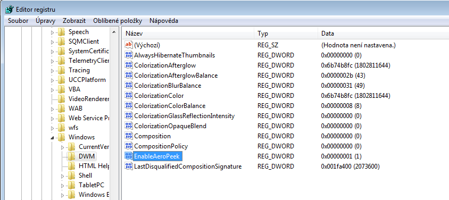This screenshot has width=449, height=200.
Task: Click the ColorizationOpaqueBlend value name
Action: tap(170, 126)
